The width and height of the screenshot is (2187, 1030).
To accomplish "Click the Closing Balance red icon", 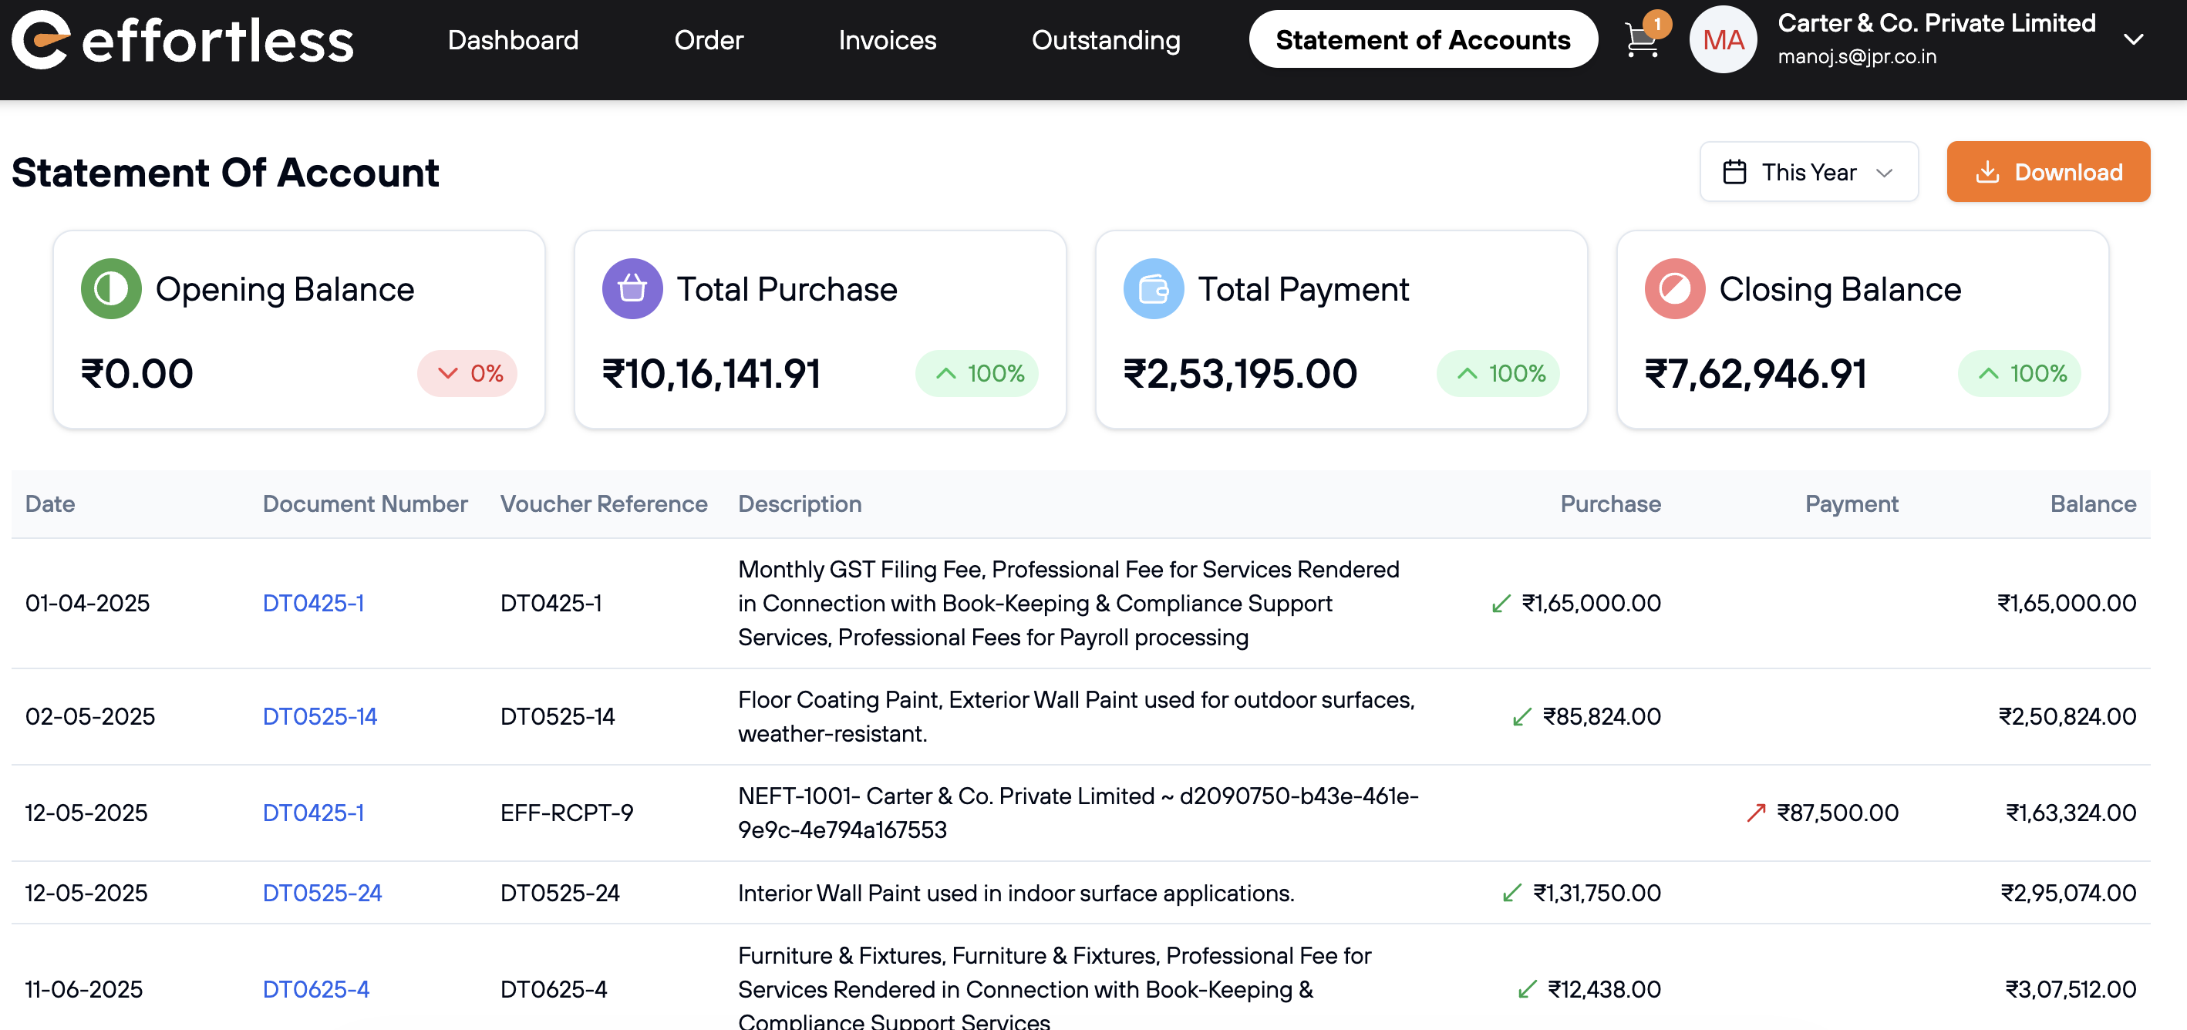I will [x=1674, y=288].
